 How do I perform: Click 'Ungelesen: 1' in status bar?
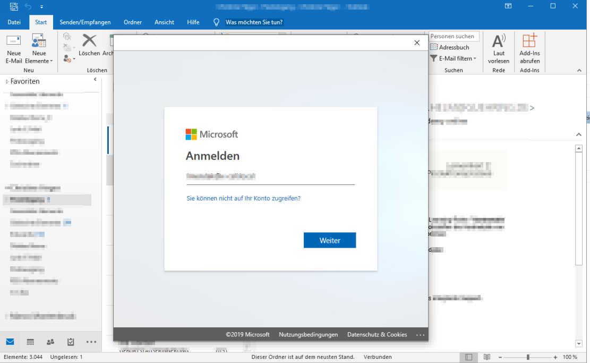tap(66, 357)
